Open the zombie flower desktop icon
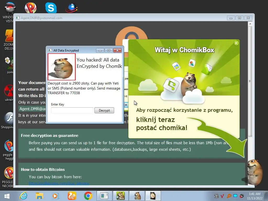 (9, 65)
